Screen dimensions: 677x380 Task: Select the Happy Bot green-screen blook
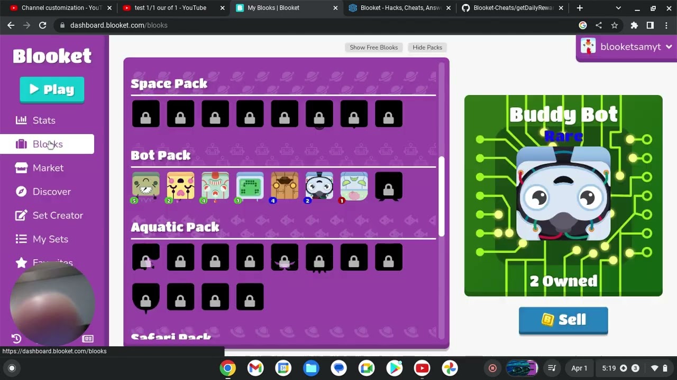250,186
